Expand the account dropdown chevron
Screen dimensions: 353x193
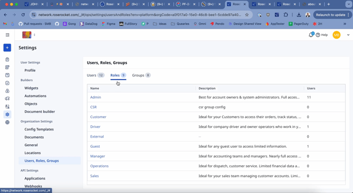coord(348,35)
